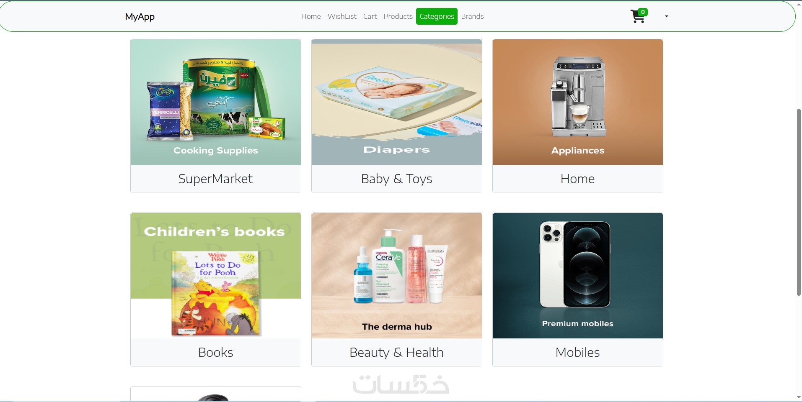Open the shopping cart icon

click(638, 17)
